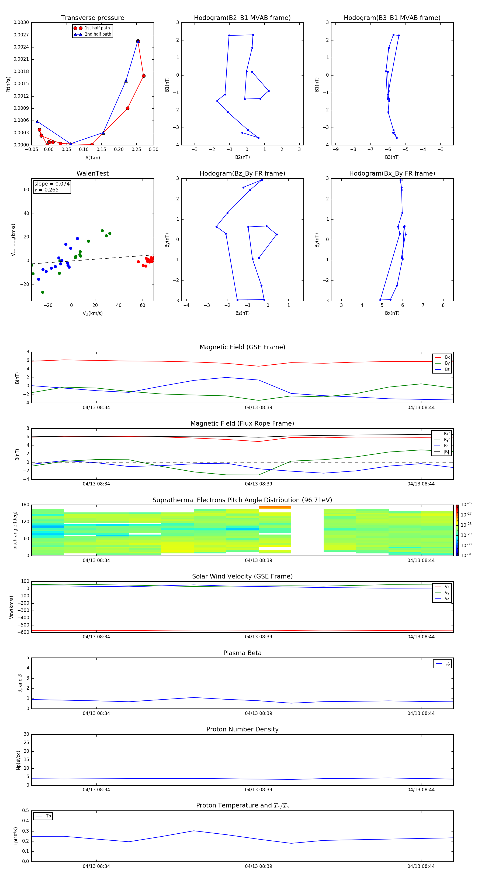Click the 'WalenTest' plot title

pyautogui.click(x=92, y=173)
